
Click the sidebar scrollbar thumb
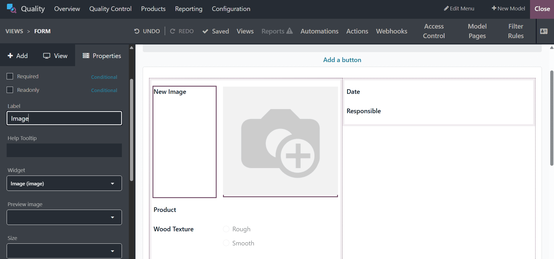click(x=132, y=130)
